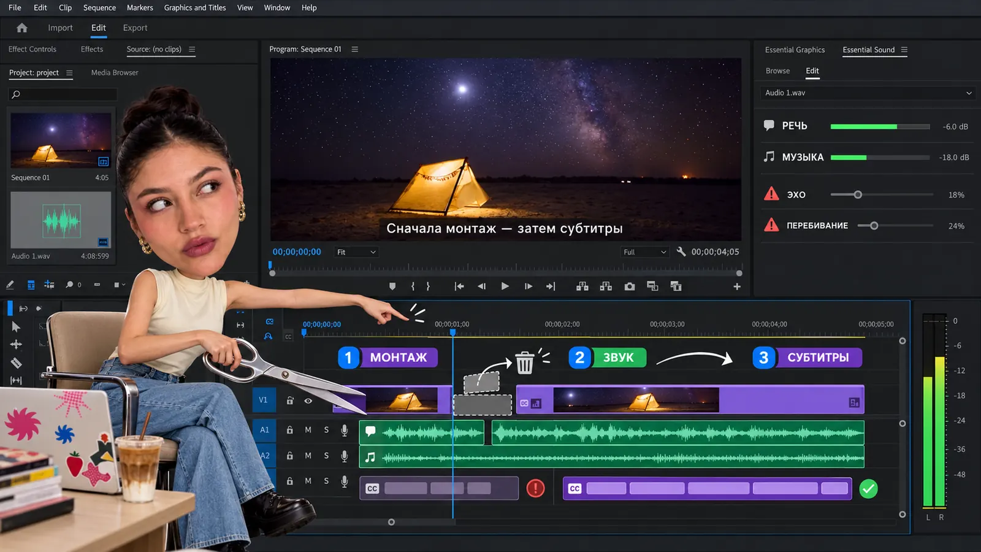Screen dimensions: 981x552
Task: Click the Lift button
Action: point(582,286)
